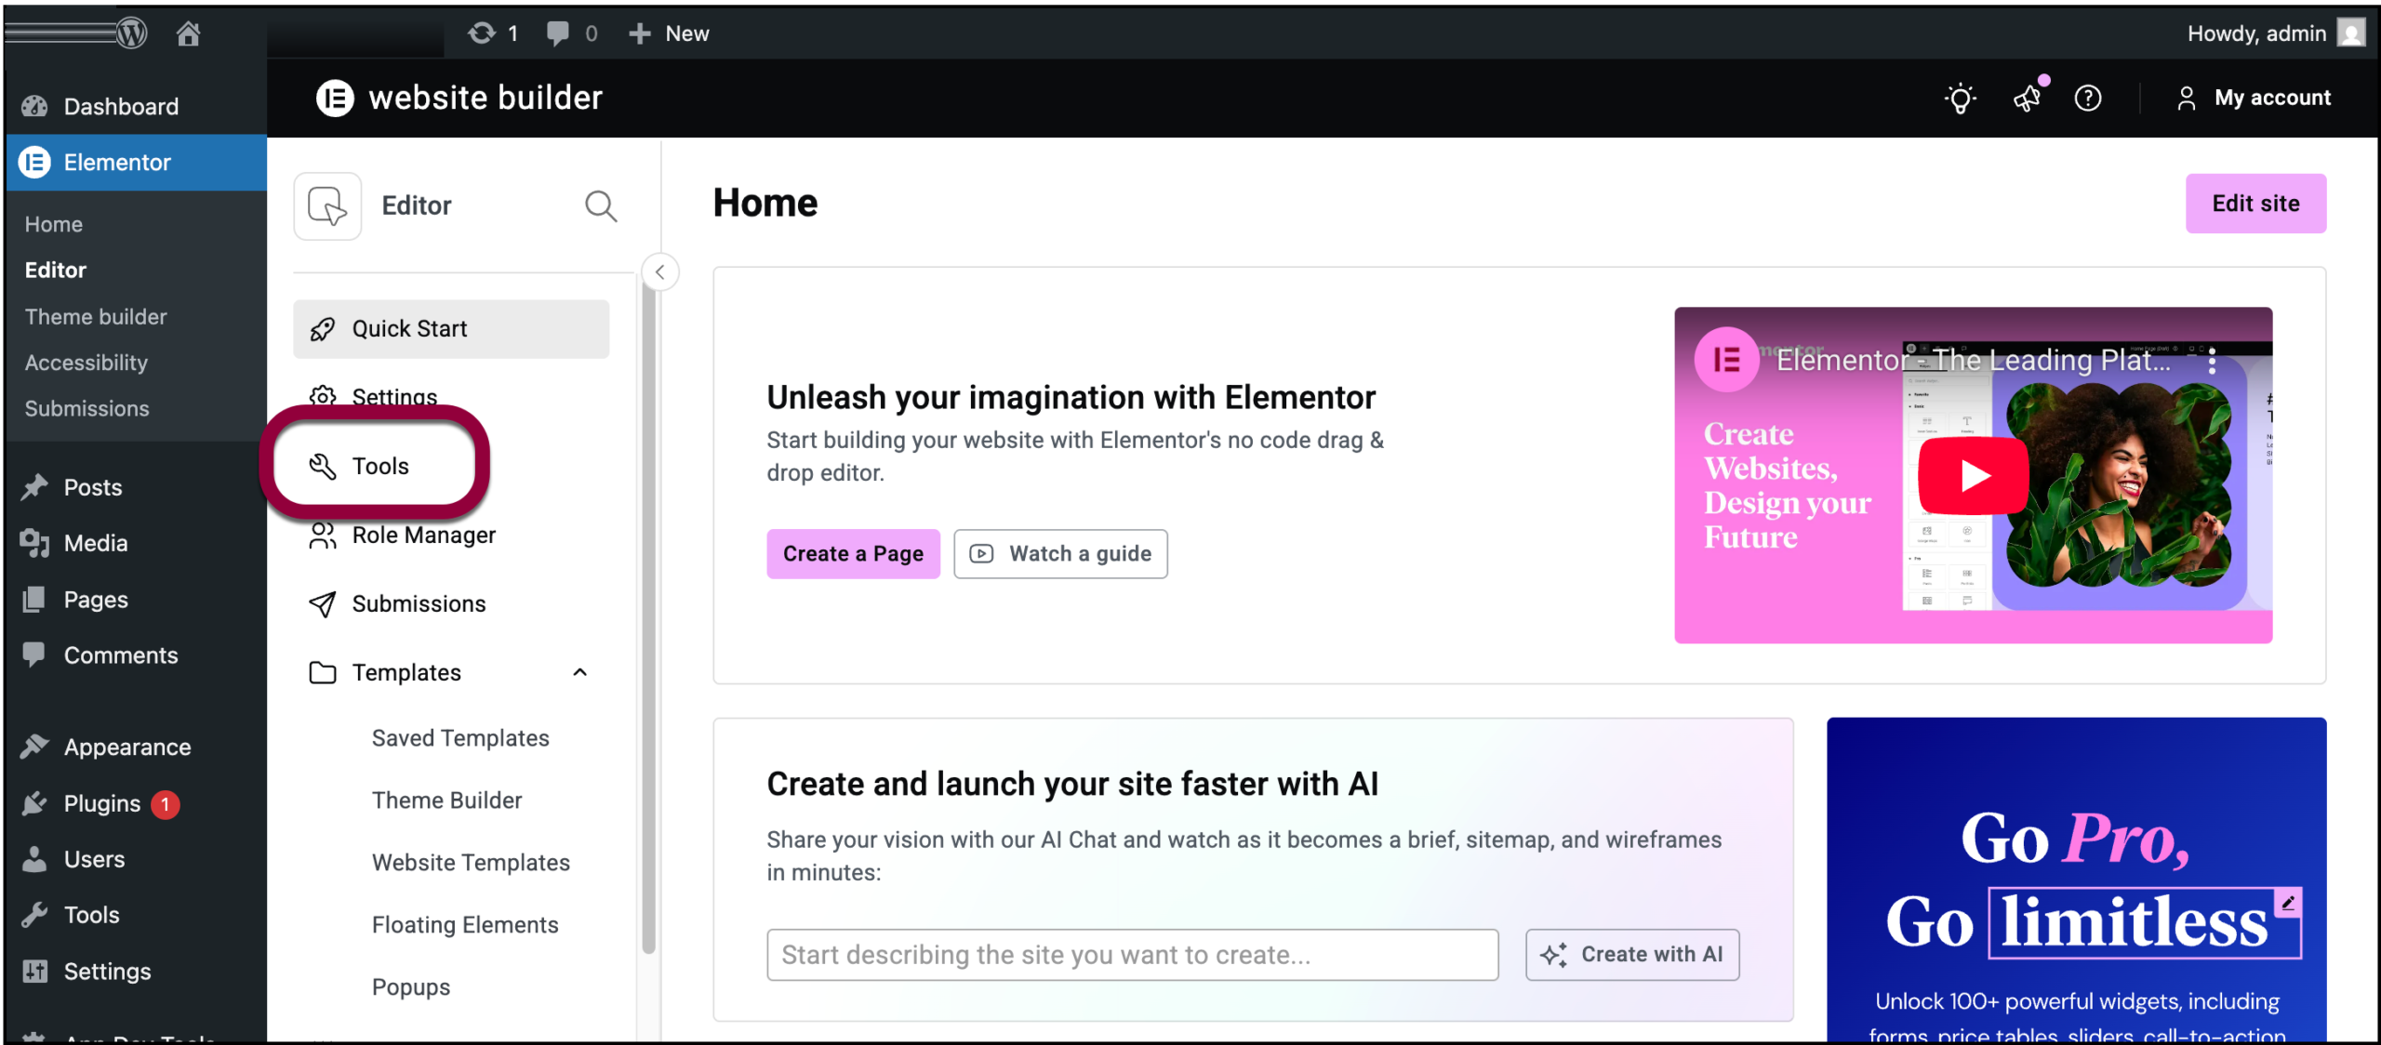Click the search icon in the Editor panel

click(x=601, y=205)
